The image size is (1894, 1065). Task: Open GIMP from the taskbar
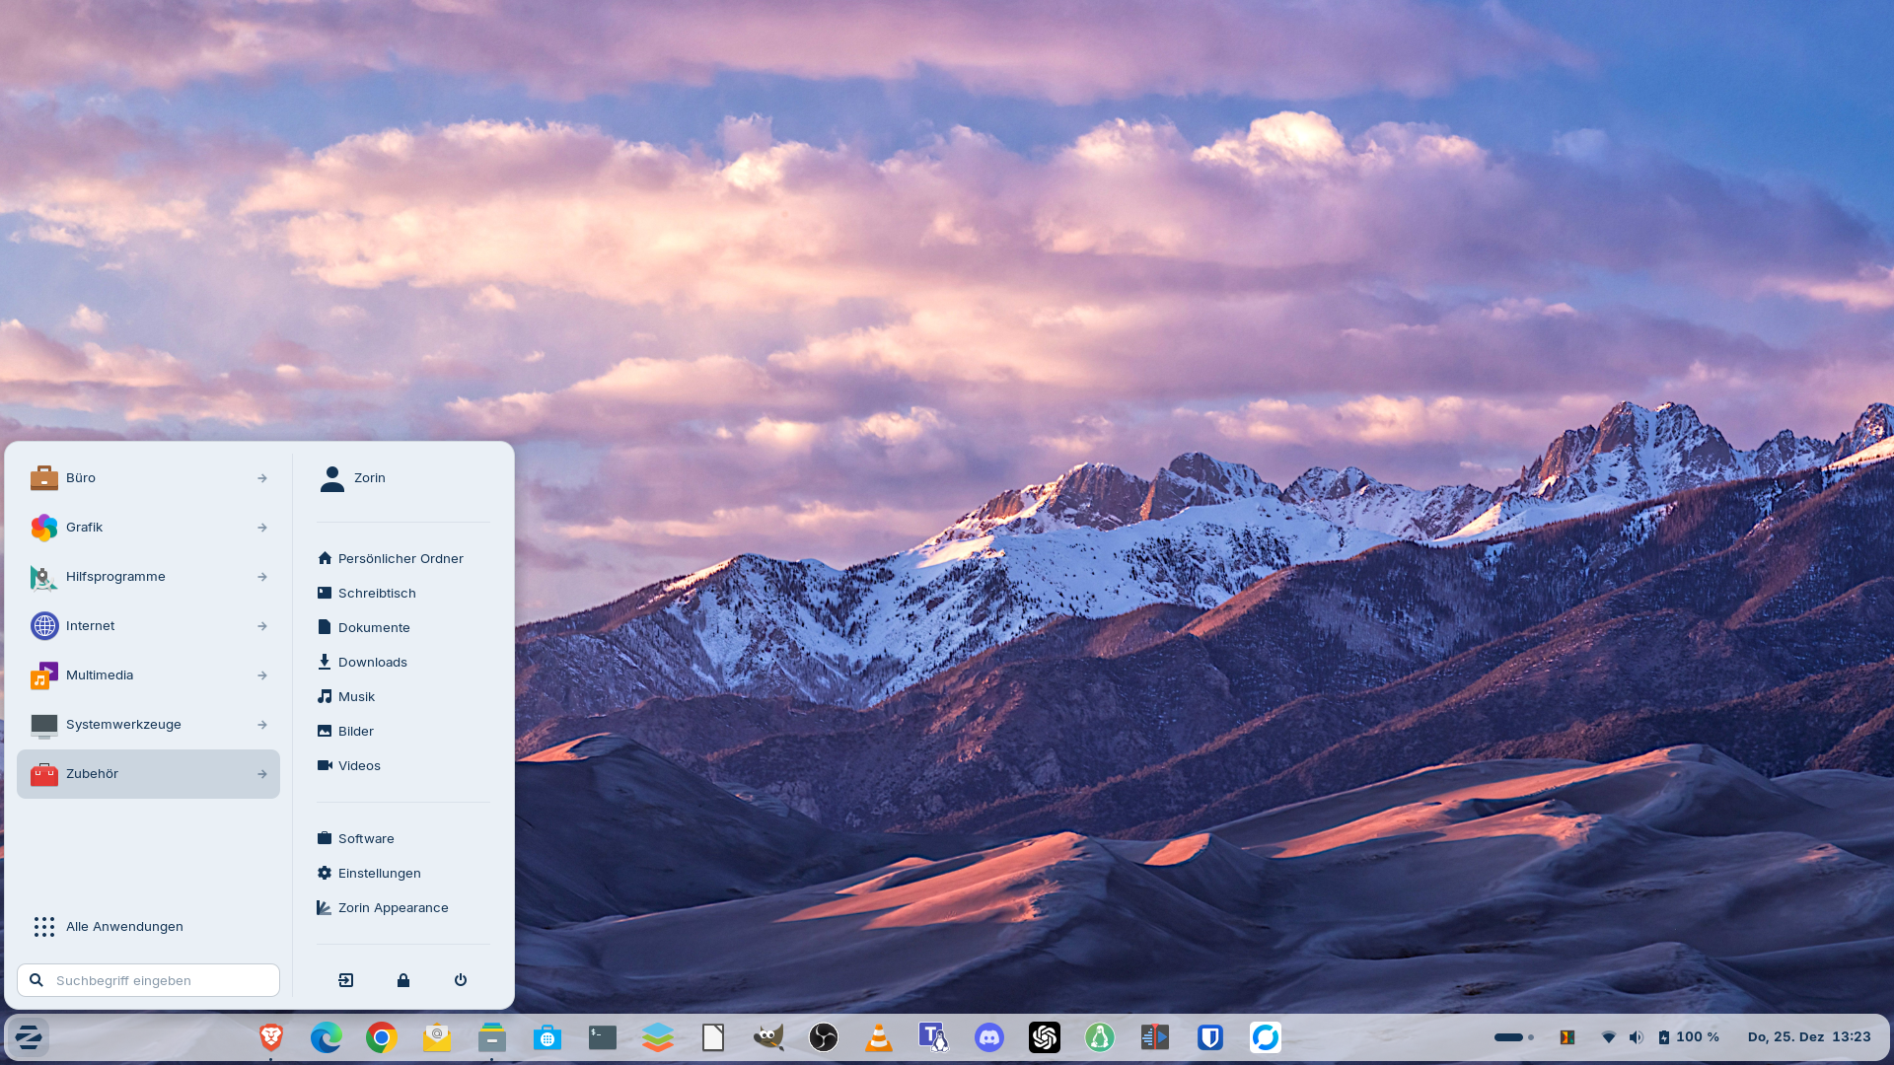pyautogui.click(x=768, y=1036)
